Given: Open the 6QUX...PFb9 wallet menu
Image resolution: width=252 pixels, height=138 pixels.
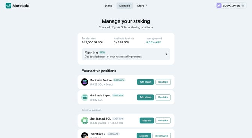Looking at the screenshot, I should click(x=231, y=6).
